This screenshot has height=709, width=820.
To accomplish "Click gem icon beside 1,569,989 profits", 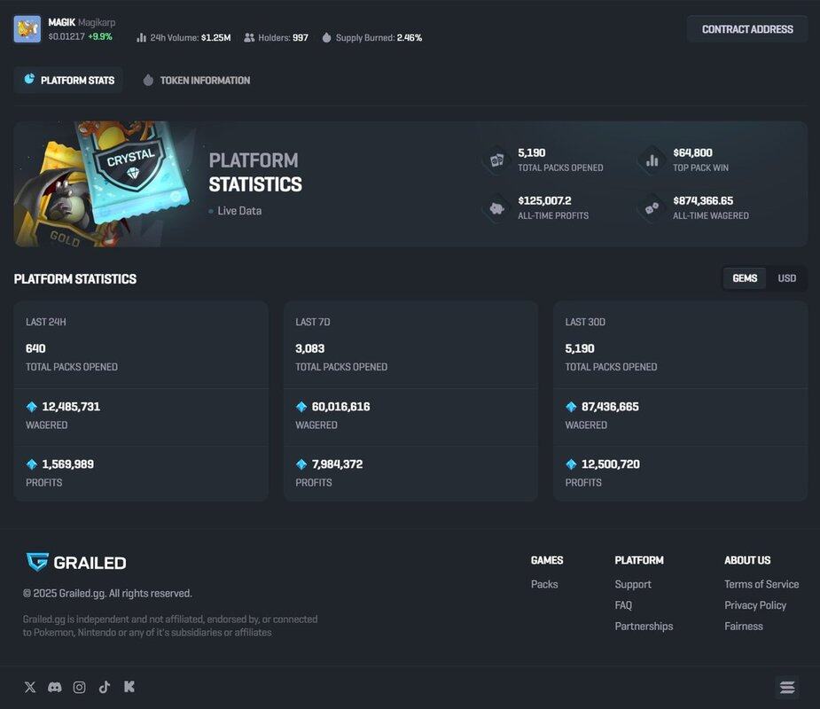I will pyautogui.click(x=31, y=464).
